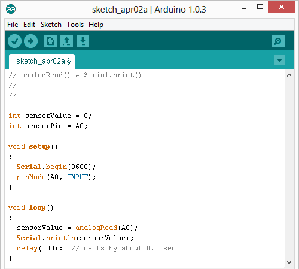Image resolution: width=299 pixels, height=269 pixels.
Task: Click the scrollbar up arrow
Action: click(x=289, y=75)
